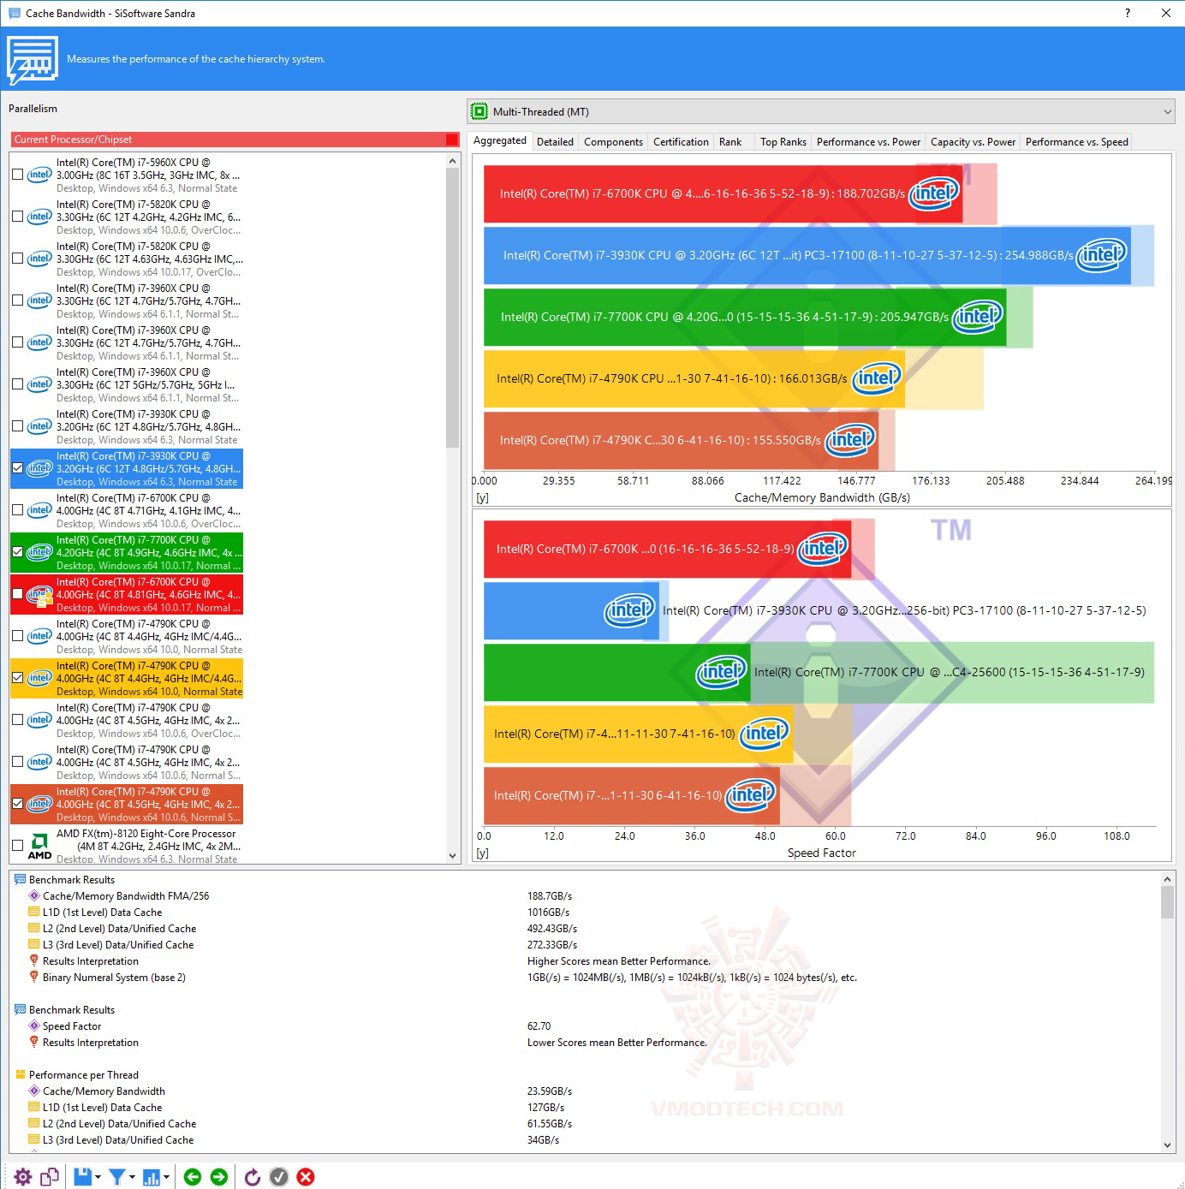
Task: Click the results panel scroll-up arrow
Action: click(x=1167, y=879)
